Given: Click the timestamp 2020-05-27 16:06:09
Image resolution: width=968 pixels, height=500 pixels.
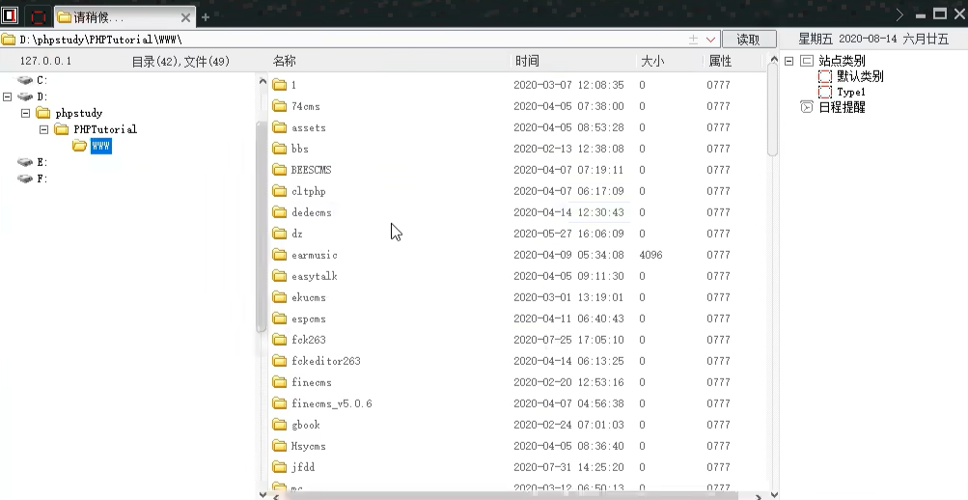Looking at the screenshot, I should [568, 234].
